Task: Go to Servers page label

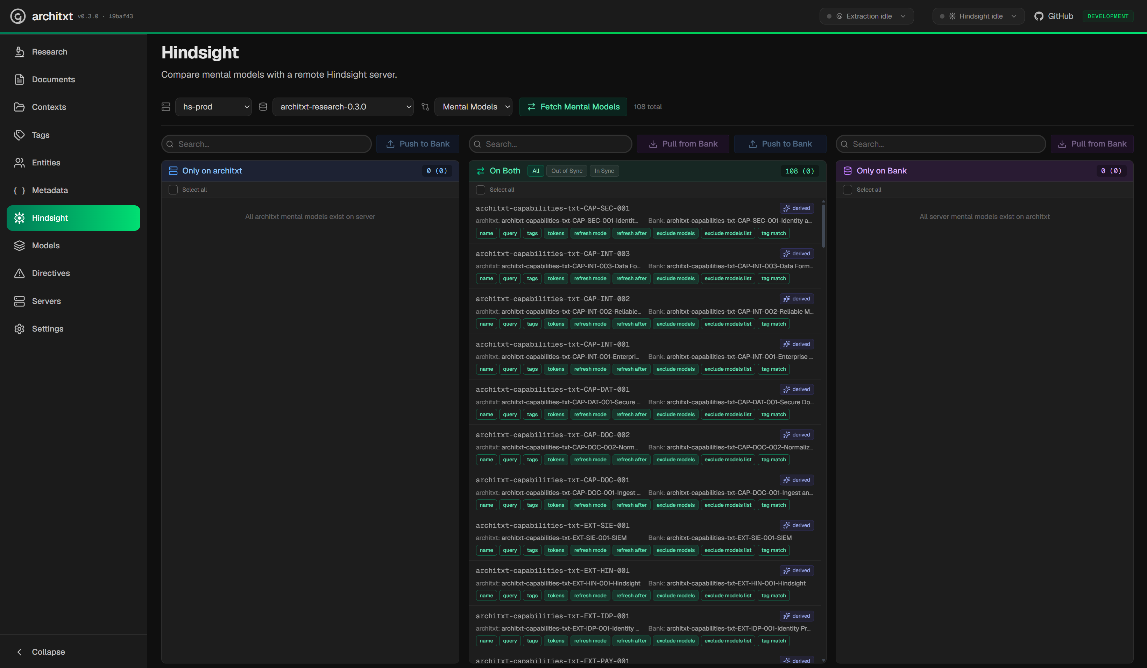Action: click(47, 301)
